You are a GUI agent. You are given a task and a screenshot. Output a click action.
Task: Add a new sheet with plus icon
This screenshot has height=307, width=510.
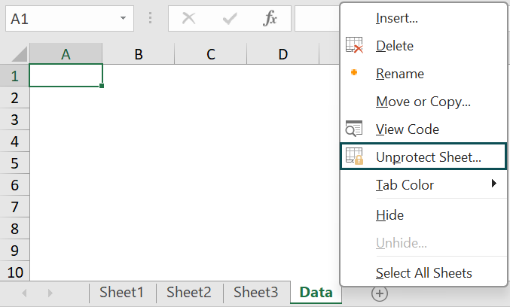(380, 293)
